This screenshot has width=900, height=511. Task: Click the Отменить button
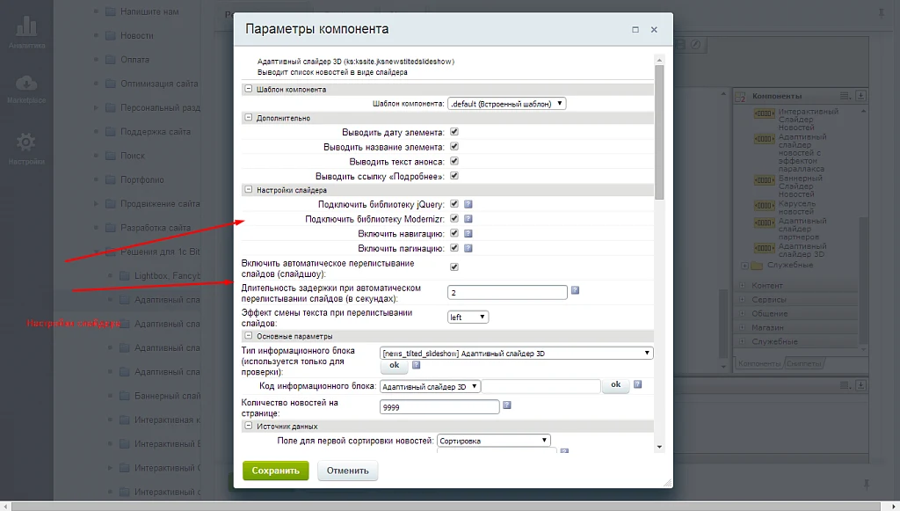click(x=348, y=471)
